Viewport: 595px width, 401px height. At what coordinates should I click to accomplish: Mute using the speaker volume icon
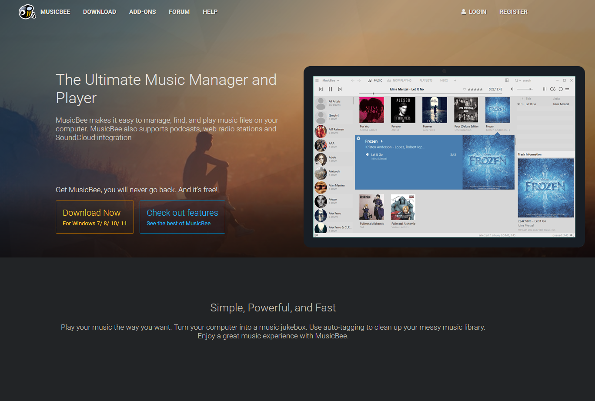[513, 89]
